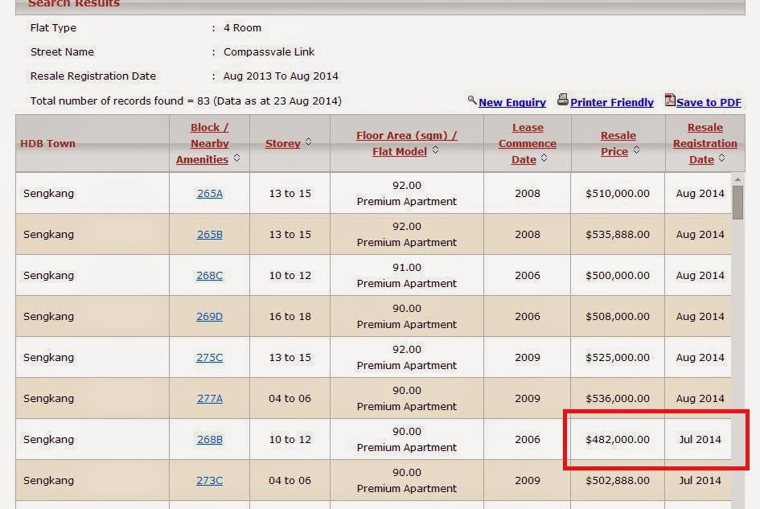Click the 2008 lease date in 265A row
The image size is (760, 509).
click(x=528, y=194)
